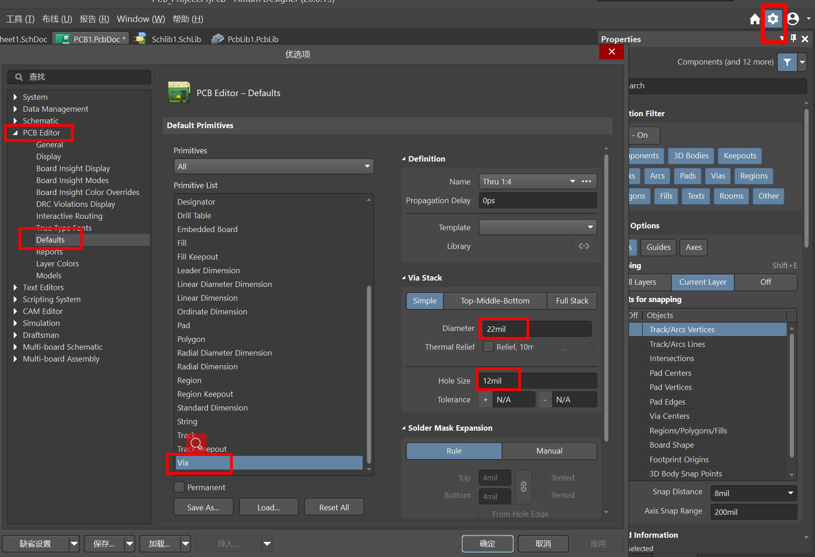The image size is (815, 557).
Task: Toggle the Top Tented checkbox
Action: coord(541,478)
